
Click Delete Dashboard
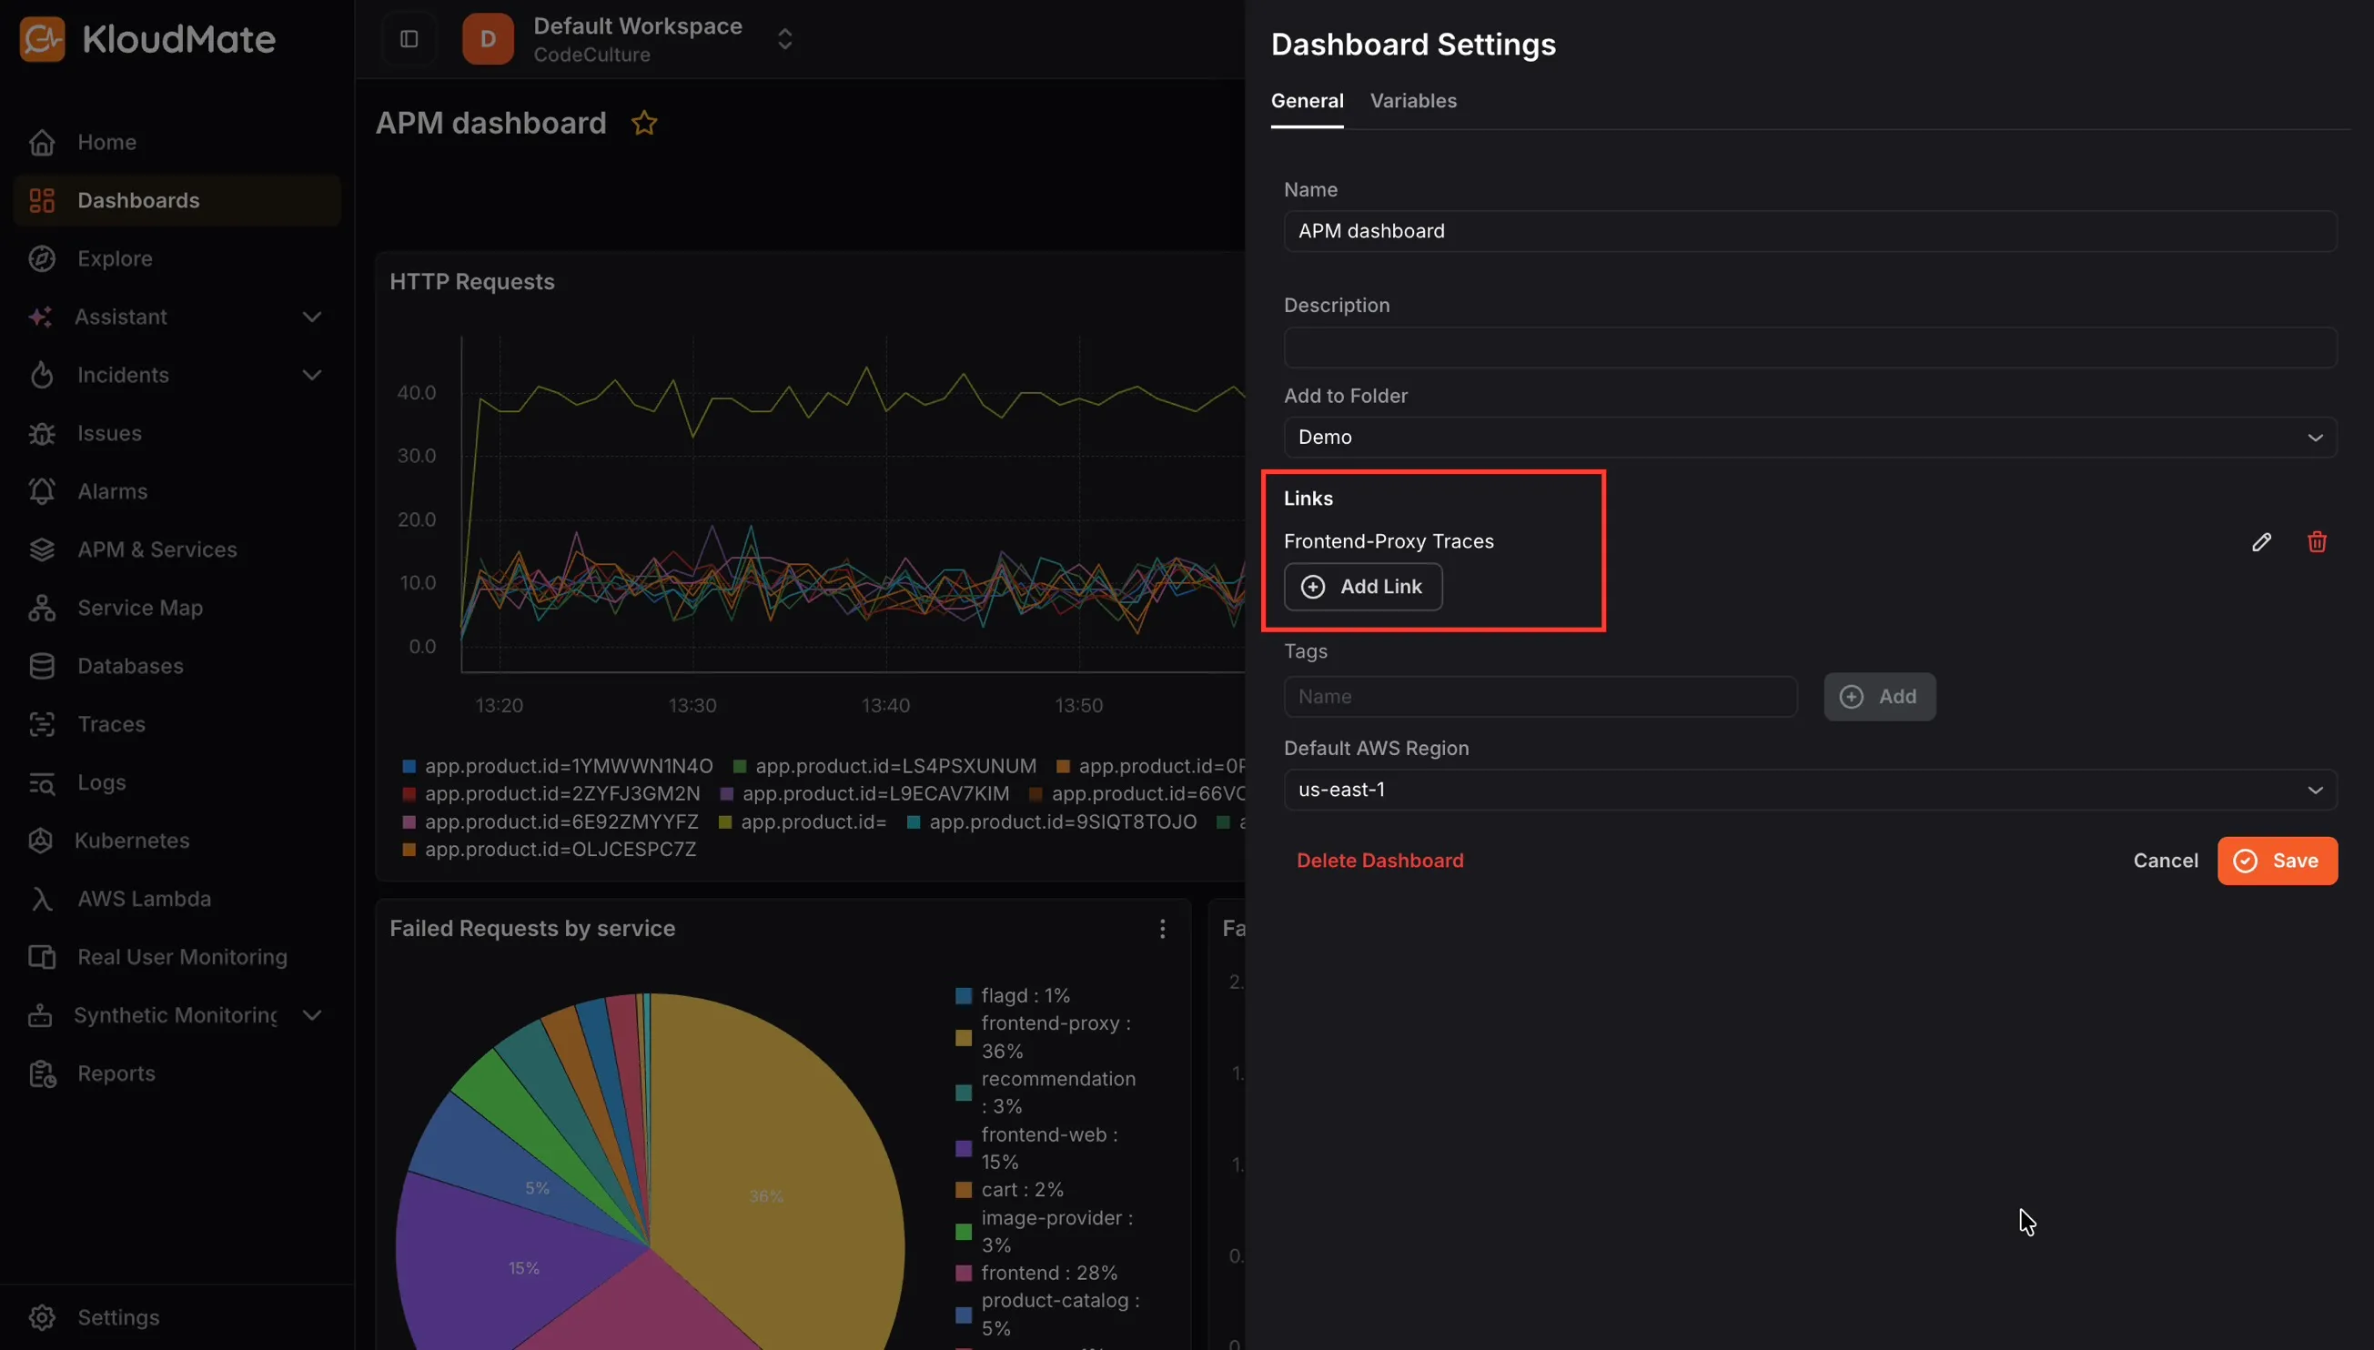[1379, 861]
